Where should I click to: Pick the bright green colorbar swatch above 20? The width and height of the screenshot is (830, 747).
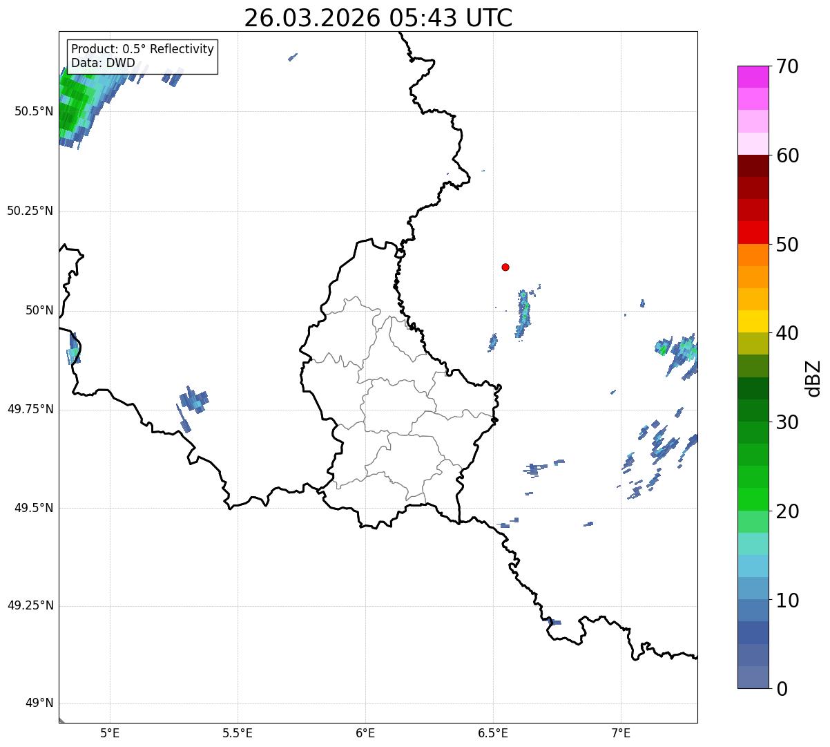pyautogui.click(x=753, y=500)
